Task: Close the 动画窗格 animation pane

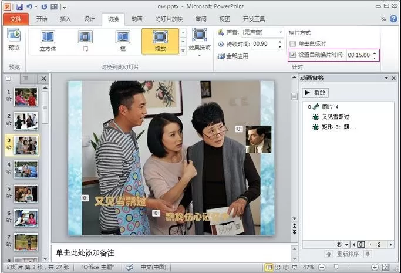Action: pyautogui.click(x=394, y=78)
